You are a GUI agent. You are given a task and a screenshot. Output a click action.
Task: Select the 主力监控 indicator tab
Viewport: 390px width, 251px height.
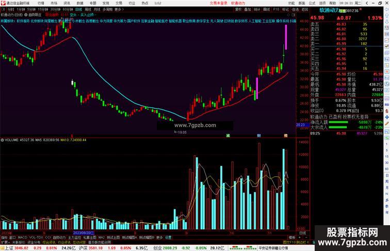(x=75, y=238)
